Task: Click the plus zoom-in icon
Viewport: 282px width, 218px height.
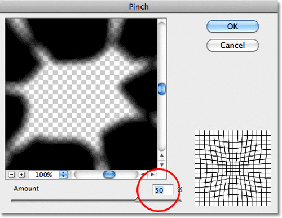Action: click(21, 175)
